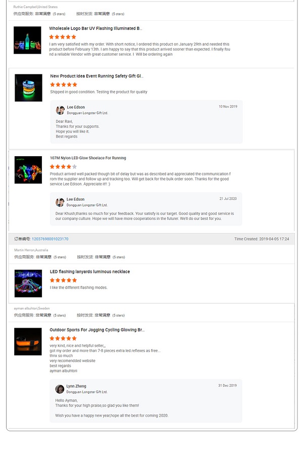
Task: View the LED flashing lanyards product thumbnail
Action: point(28,283)
